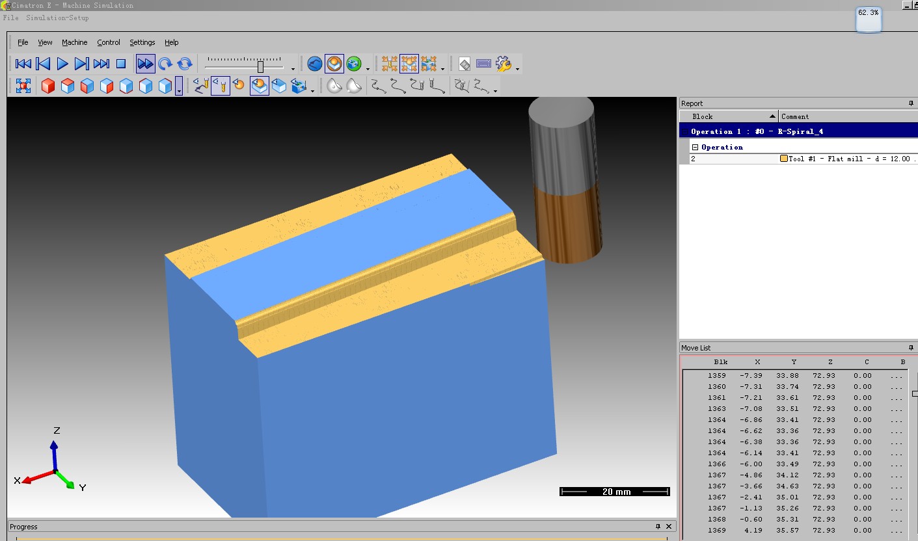The image size is (918, 541).
Task: Select the all-red cube isometric view
Action: [48, 86]
